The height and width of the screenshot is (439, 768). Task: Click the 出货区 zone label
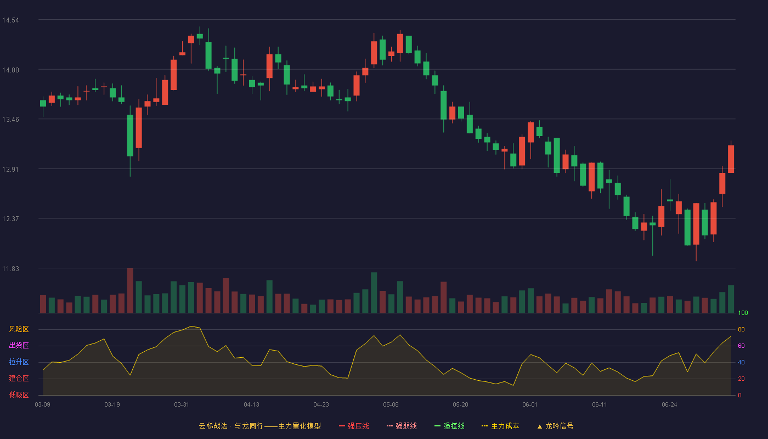click(19, 346)
